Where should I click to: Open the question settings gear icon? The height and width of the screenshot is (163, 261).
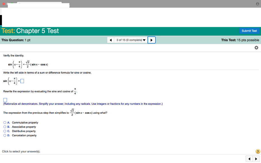coord(256,47)
